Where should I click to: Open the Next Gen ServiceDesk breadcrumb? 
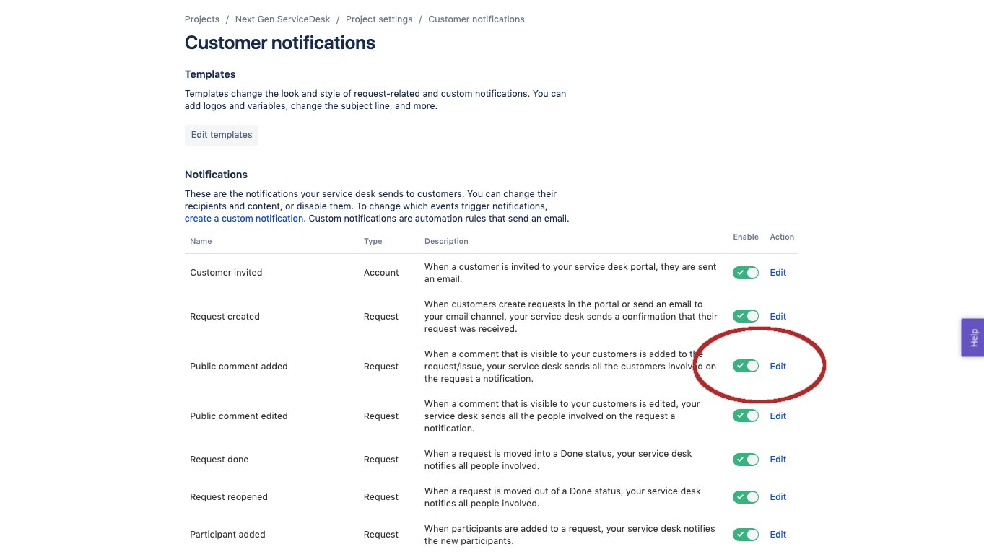[282, 19]
